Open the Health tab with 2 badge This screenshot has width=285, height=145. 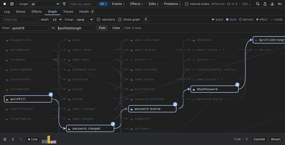[x=87, y=11]
